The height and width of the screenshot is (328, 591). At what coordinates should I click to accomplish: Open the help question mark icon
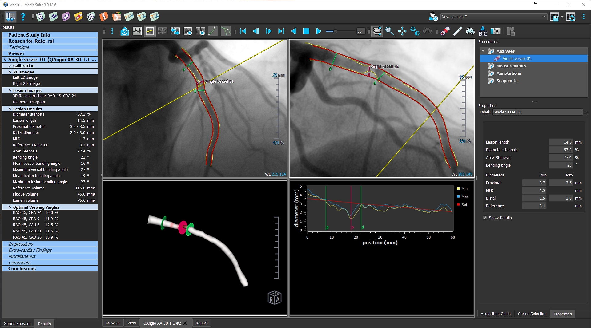point(23,17)
